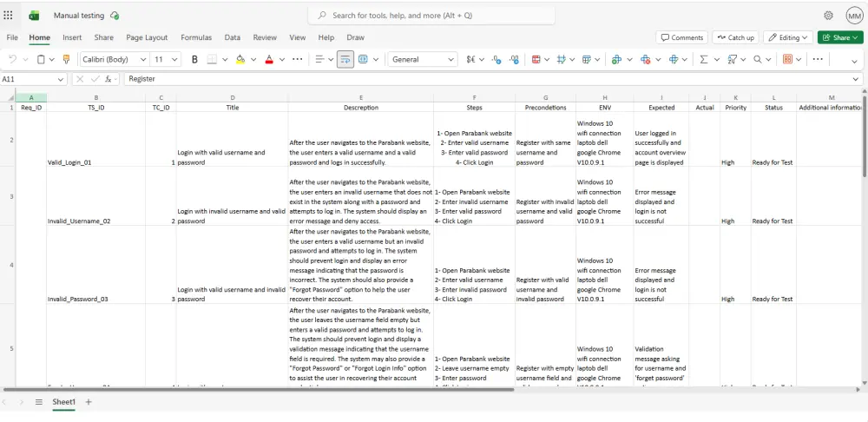
Task: Click the horizontal scrollbar thumb
Action: click(x=259, y=389)
